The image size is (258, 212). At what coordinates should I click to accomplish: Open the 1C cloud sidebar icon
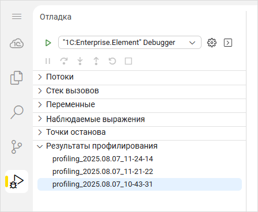click(x=17, y=43)
